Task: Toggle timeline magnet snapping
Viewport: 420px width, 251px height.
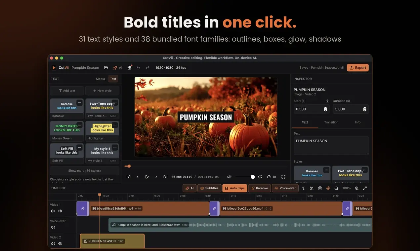Action: point(328,188)
